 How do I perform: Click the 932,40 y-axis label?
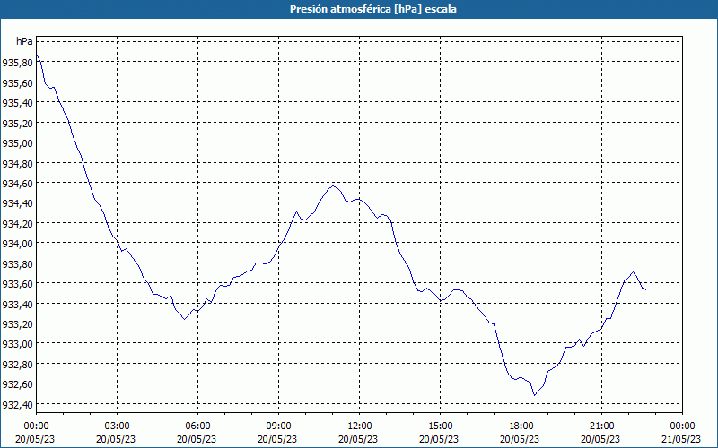click(x=17, y=404)
